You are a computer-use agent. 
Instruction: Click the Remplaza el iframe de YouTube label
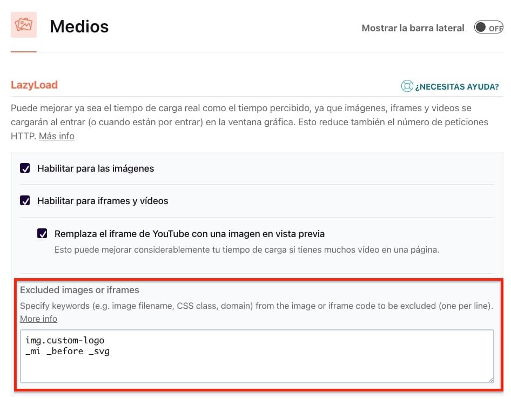pyautogui.click(x=190, y=234)
